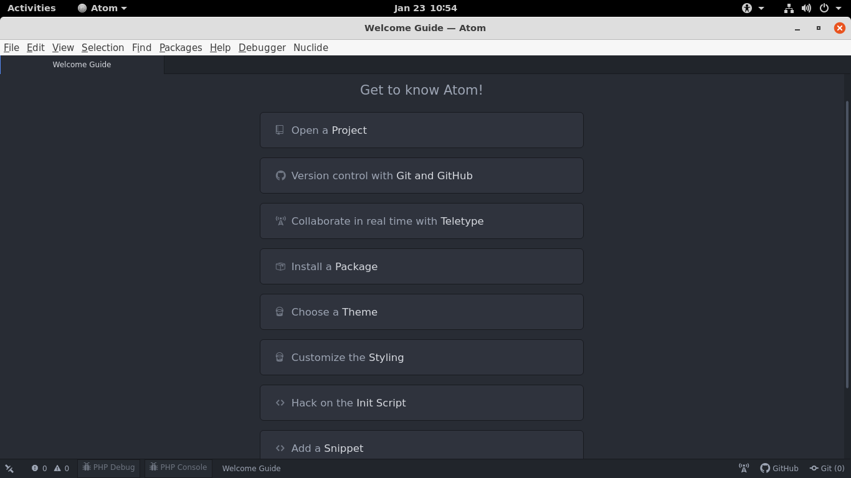Image resolution: width=851 pixels, height=478 pixels.
Task: Click the book icon beside Open a Project
Action: pyautogui.click(x=280, y=130)
